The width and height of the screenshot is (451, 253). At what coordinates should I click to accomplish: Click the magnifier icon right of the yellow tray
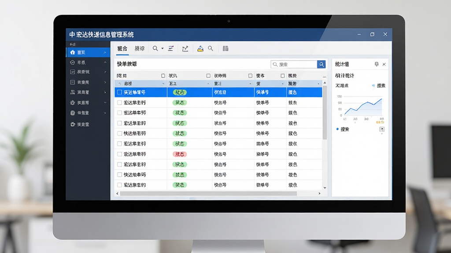[211, 48]
